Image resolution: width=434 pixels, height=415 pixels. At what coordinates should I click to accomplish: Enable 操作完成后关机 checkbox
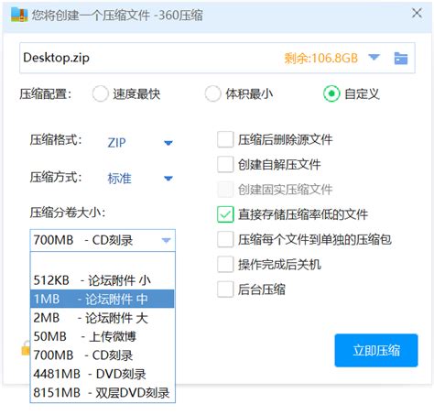225,264
